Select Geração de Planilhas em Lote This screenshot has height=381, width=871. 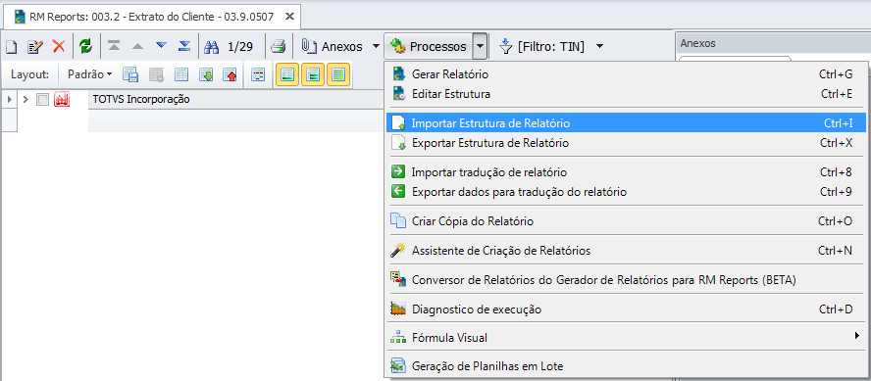626,366
